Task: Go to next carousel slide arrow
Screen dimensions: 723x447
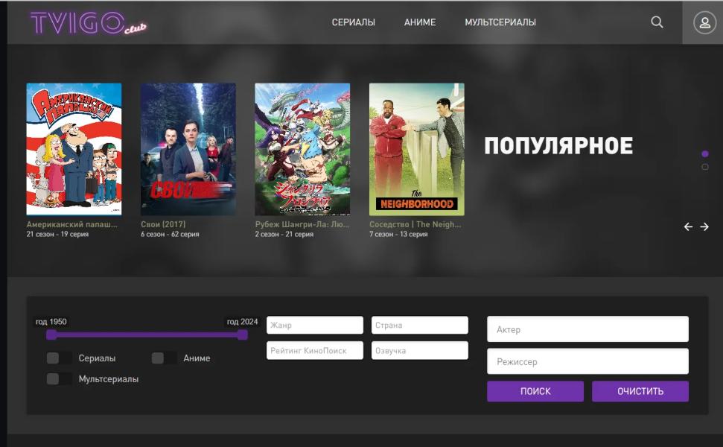Action: click(704, 226)
